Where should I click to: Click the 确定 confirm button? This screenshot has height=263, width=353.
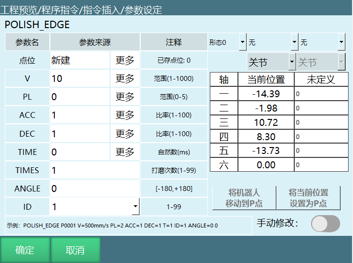[25, 250]
